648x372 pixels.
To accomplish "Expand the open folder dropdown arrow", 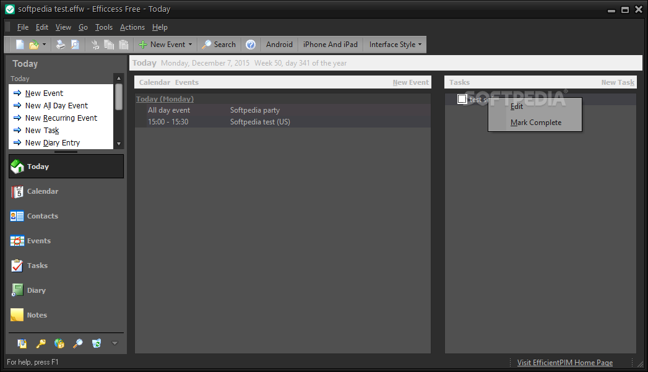I will pos(44,45).
